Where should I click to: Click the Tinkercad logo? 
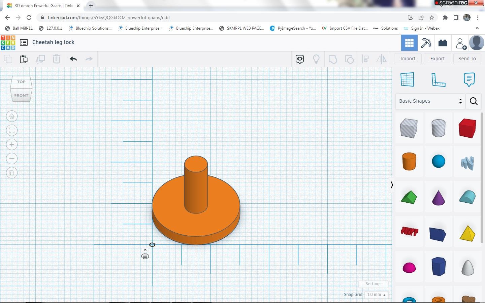pos(8,43)
